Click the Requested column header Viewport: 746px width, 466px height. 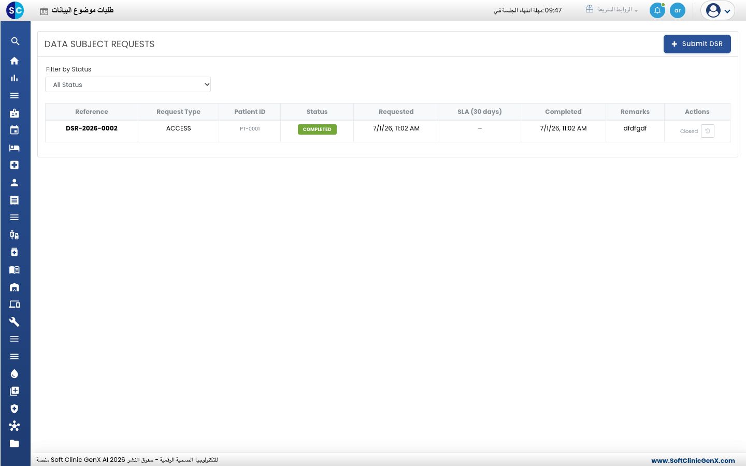click(x=396, y=112)
